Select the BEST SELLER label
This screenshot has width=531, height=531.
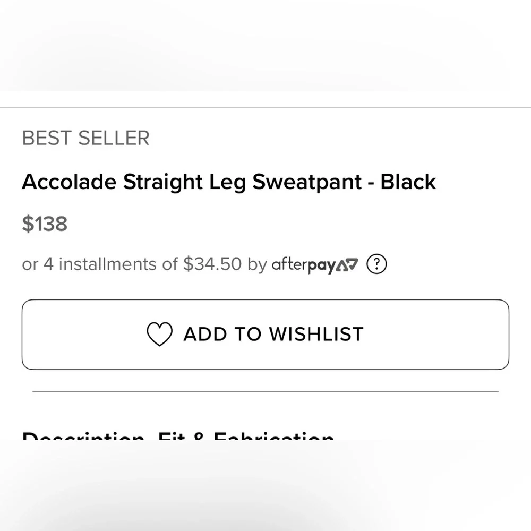coord(85,138)
